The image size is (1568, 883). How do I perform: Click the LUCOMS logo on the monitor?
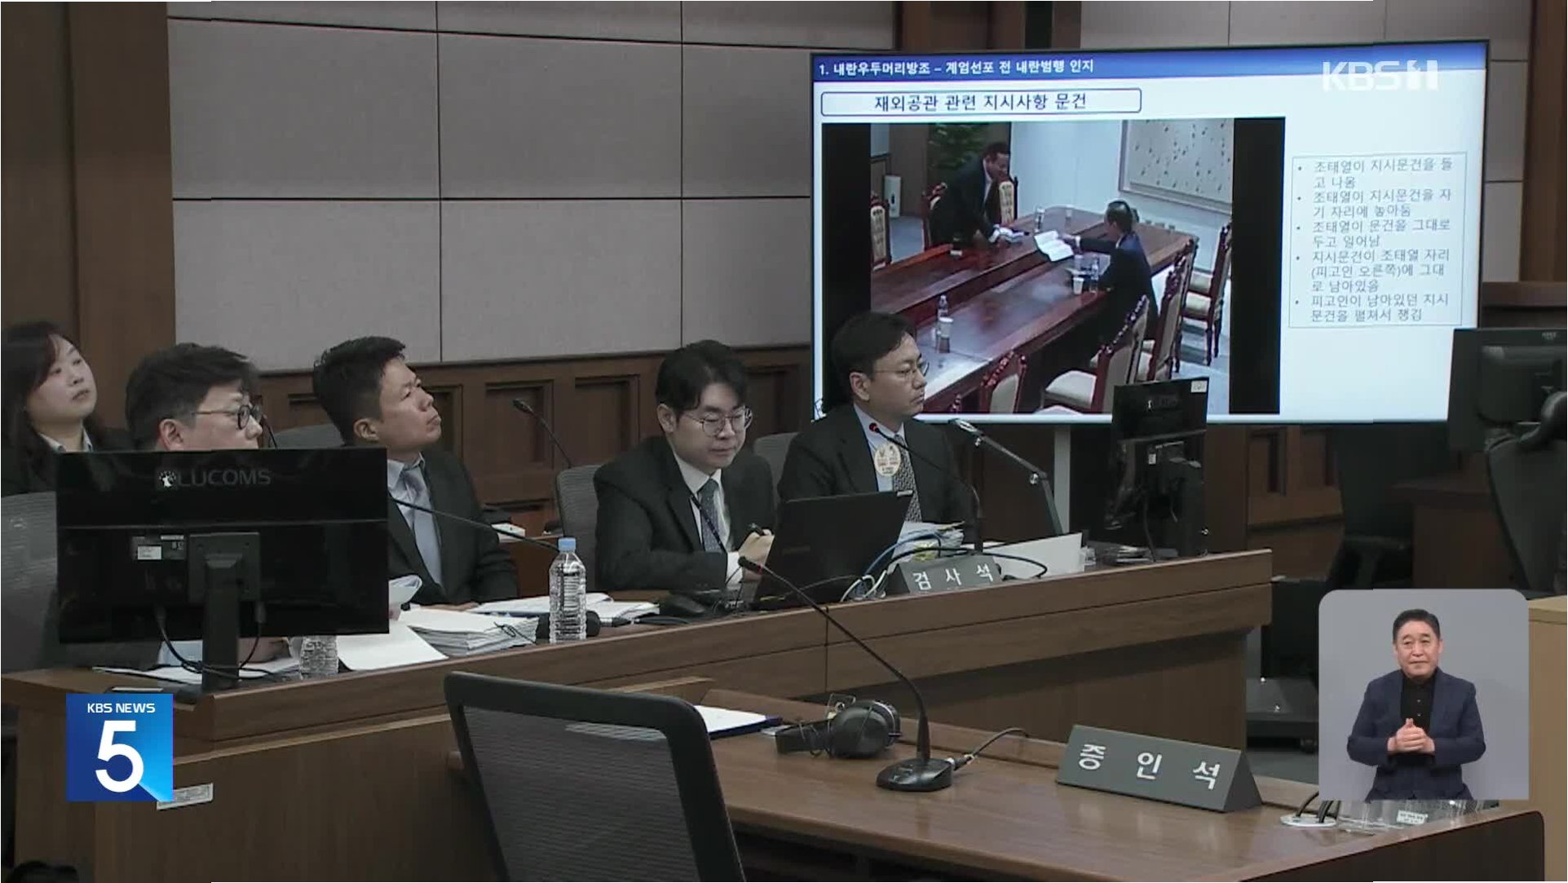pyautogui.click(x=214, y=478)
